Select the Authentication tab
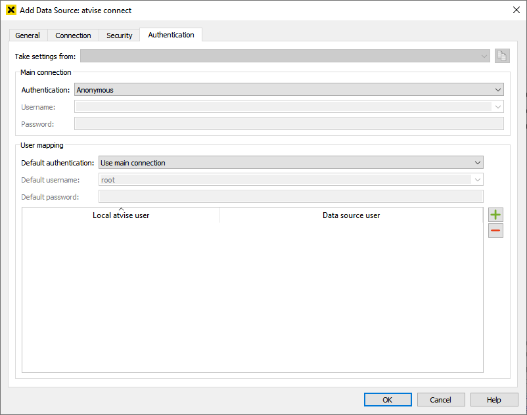Image resolution: width=527 pixels, height=415 pixels. [x=171, y=35]
